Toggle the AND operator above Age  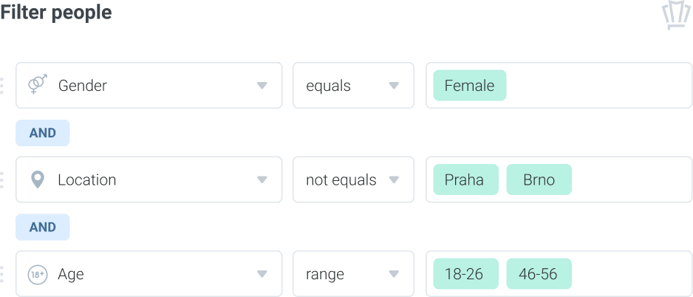(42, 227)
